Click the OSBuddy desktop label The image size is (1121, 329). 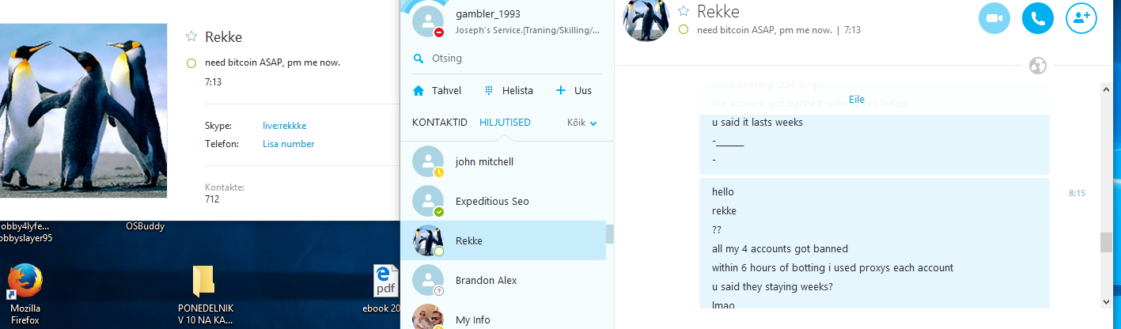click(146, 226)
